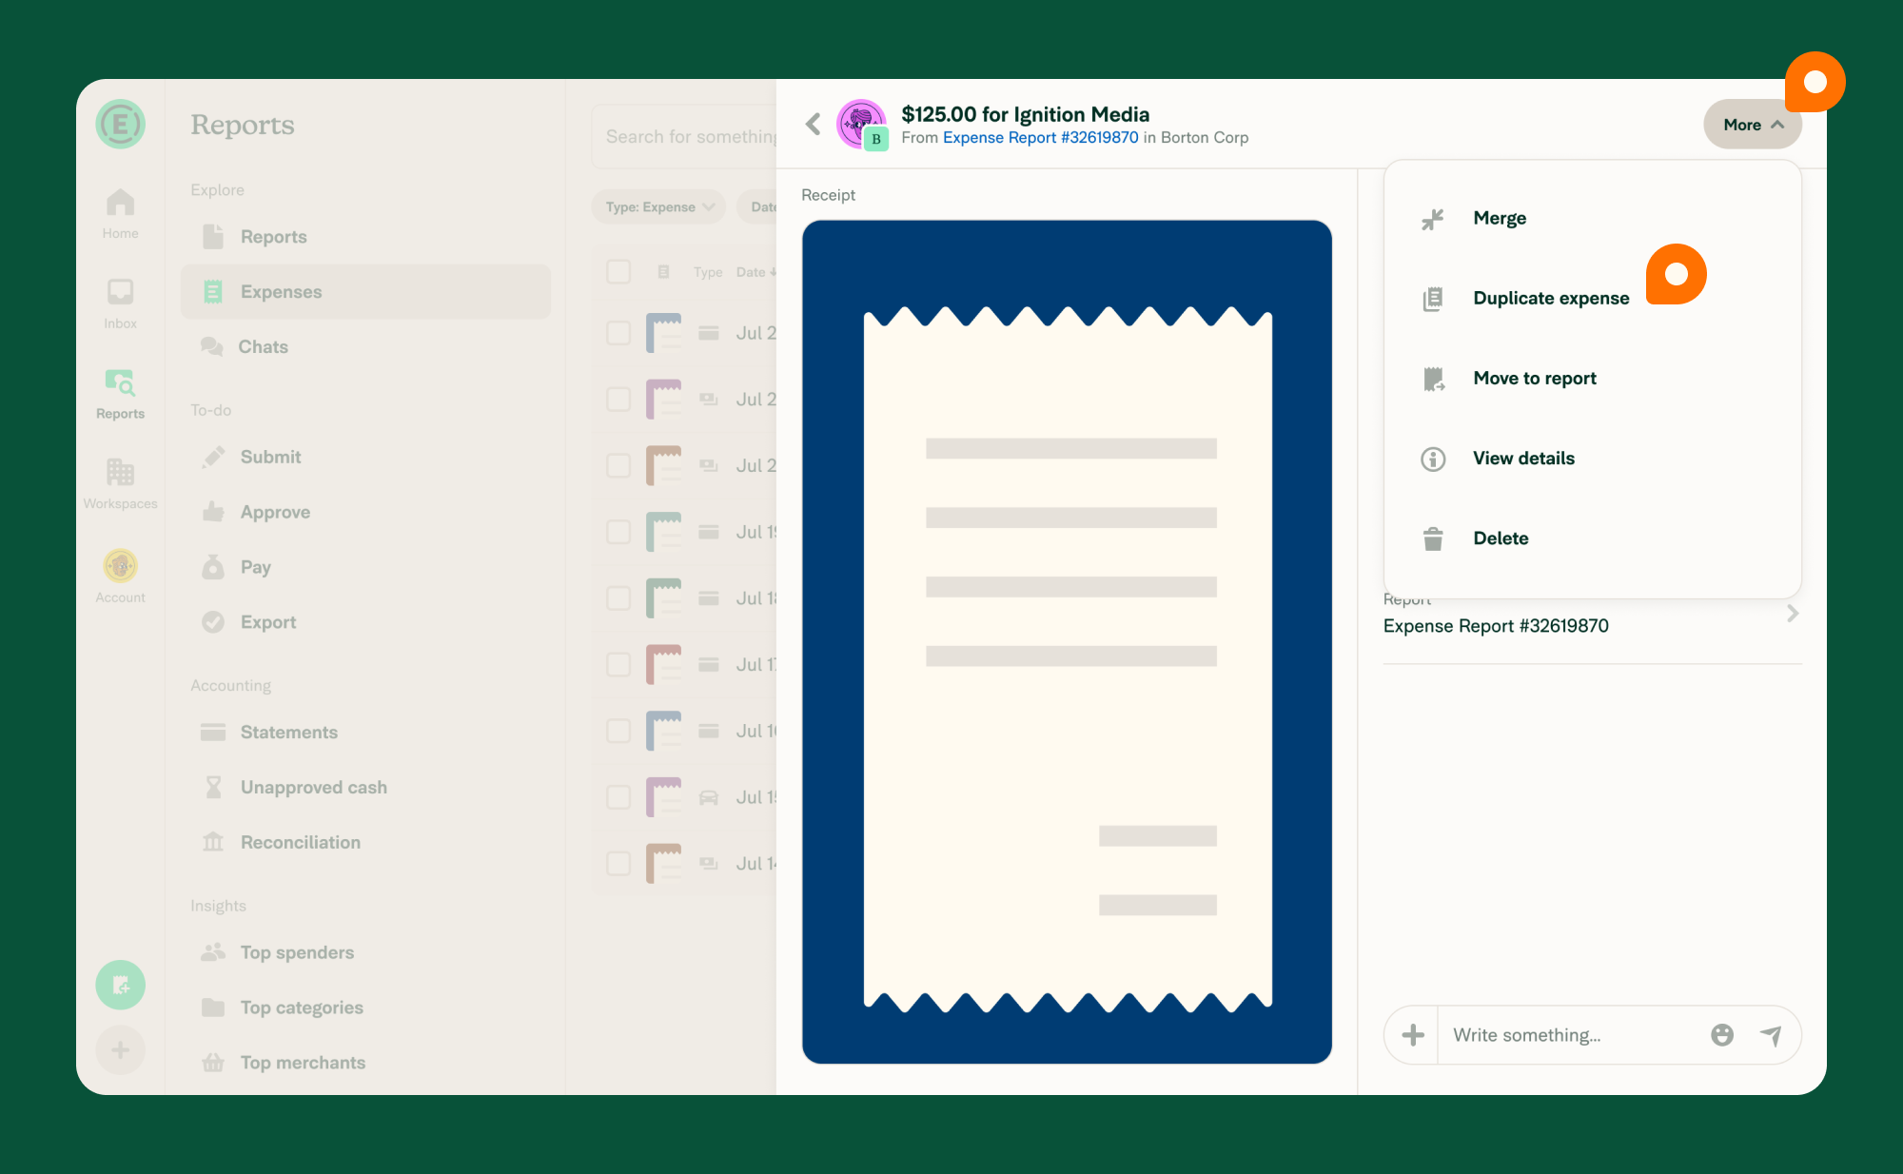Go back using the left arrow icon
Image resolution: width=1903 pixels, height=1174 pixels.
click(814, 125)
